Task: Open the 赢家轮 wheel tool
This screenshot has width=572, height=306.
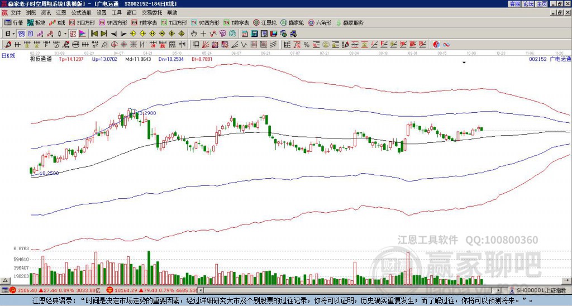Action: pos(292,22)
